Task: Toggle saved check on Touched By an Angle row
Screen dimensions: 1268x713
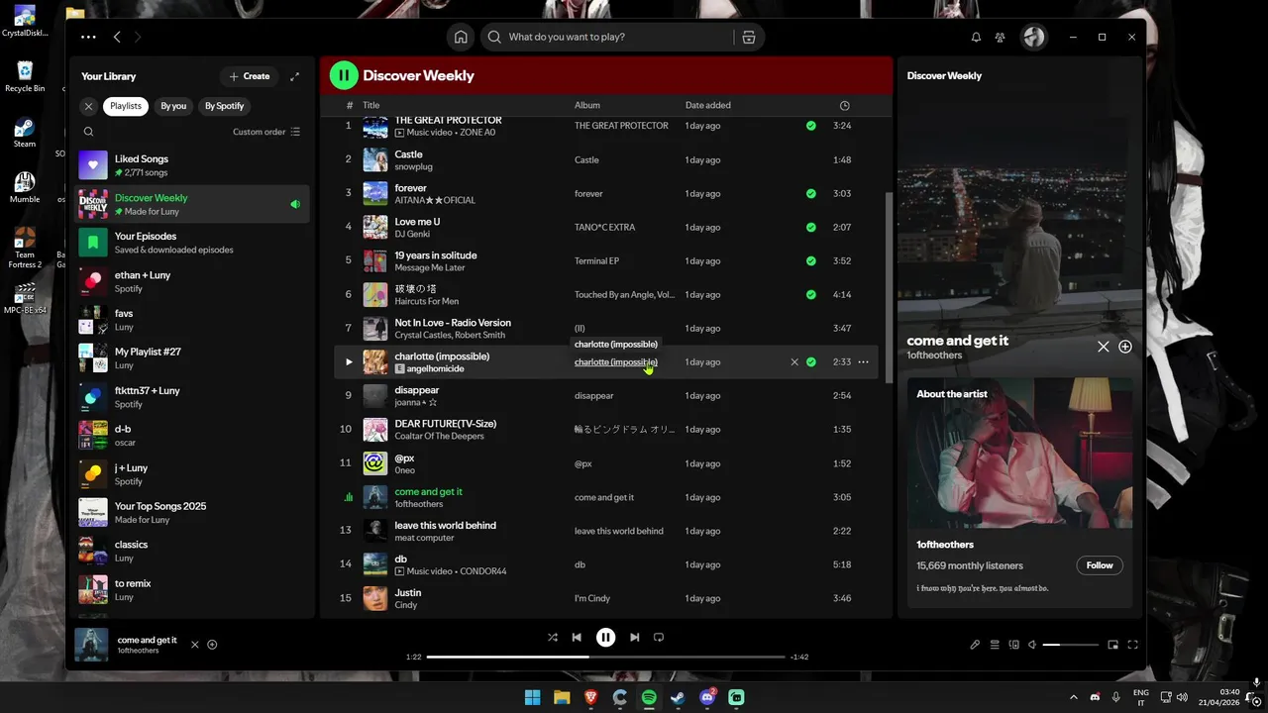Action: (811, 294)
